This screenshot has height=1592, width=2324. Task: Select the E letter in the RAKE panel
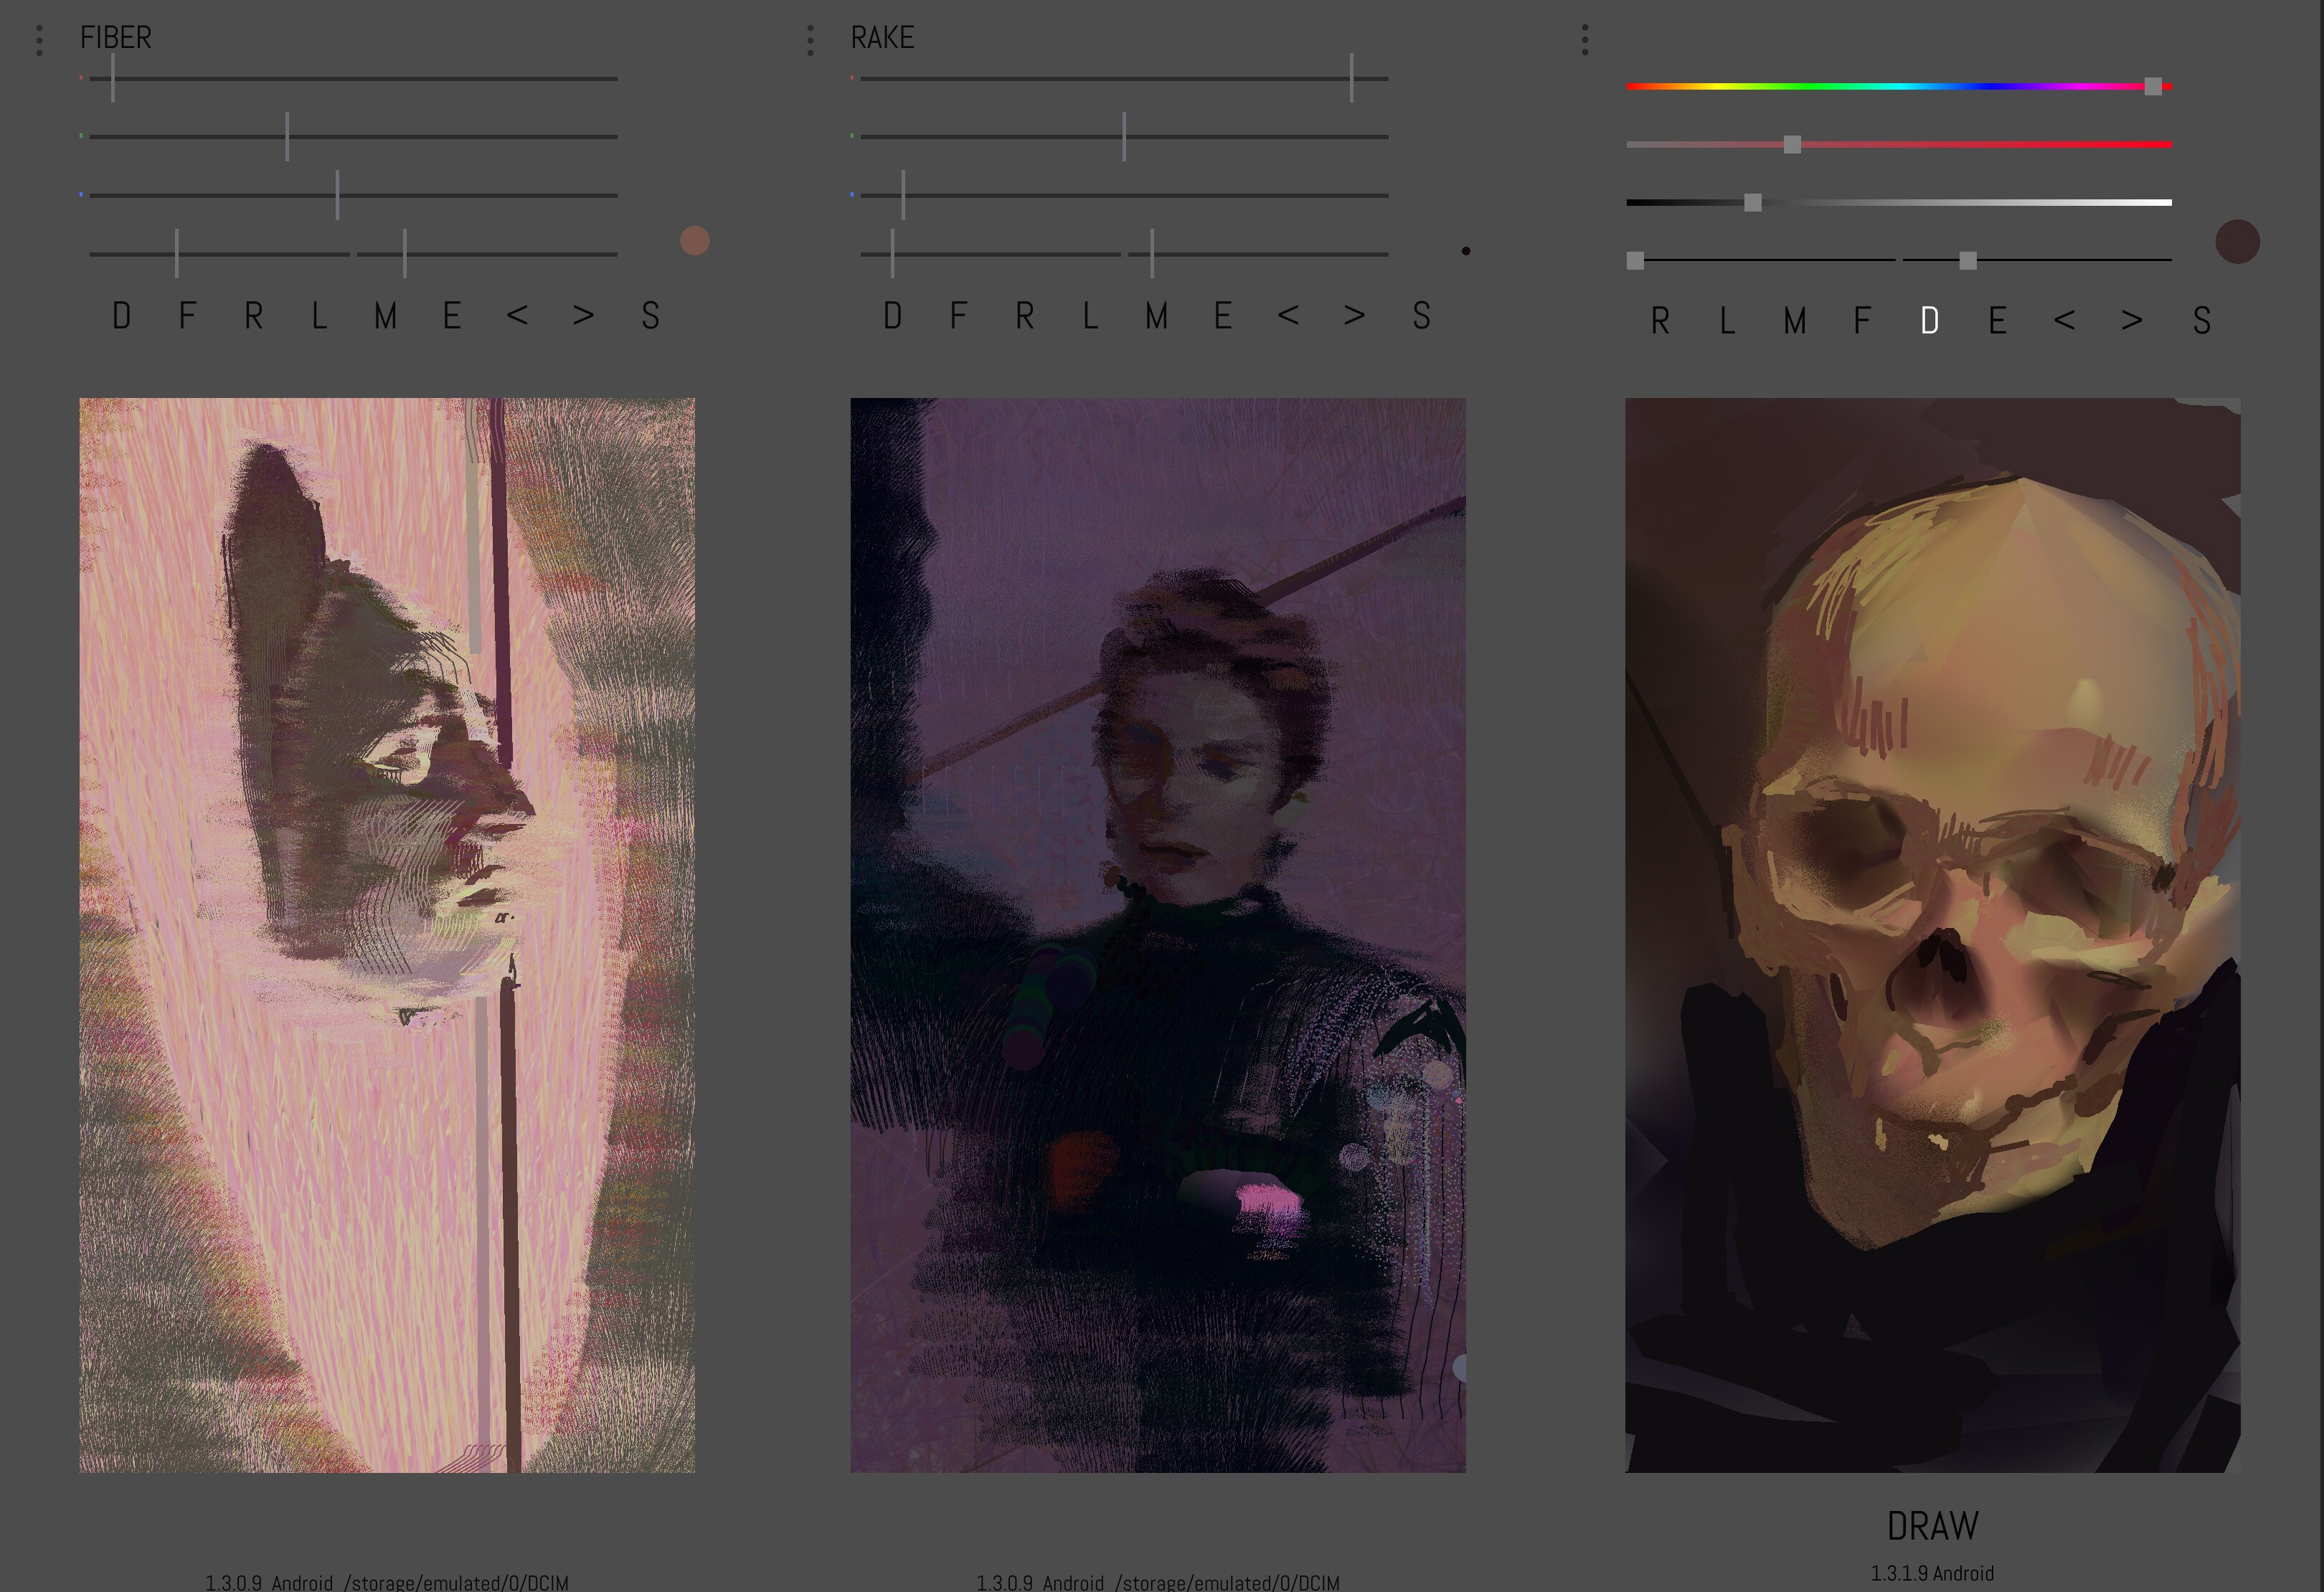click(1223, 316)
